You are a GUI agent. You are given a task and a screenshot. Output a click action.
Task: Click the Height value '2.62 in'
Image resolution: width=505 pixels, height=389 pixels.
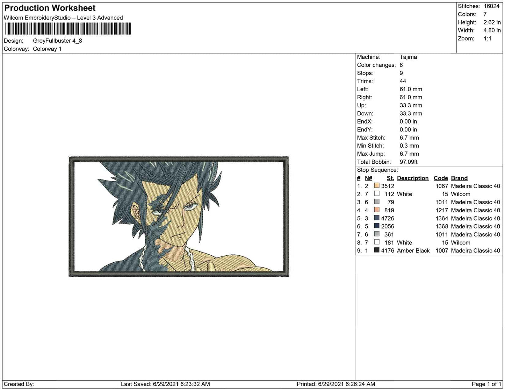[492, 22]
